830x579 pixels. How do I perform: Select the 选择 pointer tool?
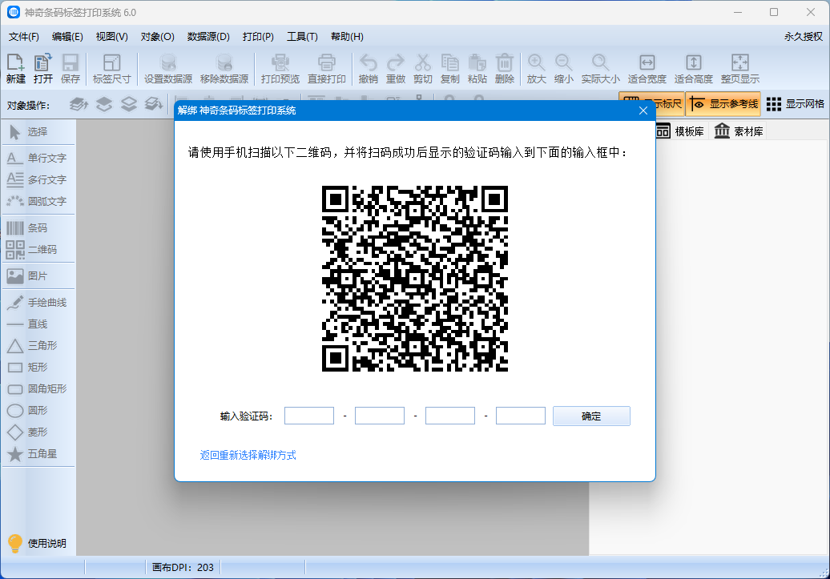click(x=38, y=132)
